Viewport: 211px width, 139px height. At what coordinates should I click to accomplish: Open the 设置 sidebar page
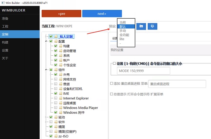tap(20, 50)
